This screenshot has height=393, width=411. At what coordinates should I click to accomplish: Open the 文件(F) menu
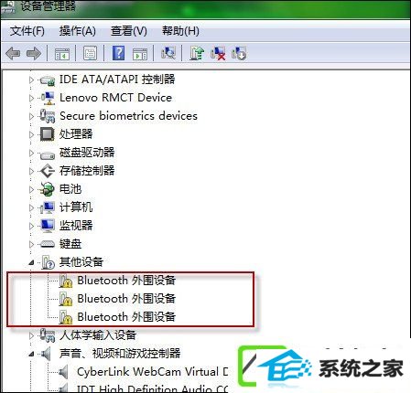tap(27, 31)
